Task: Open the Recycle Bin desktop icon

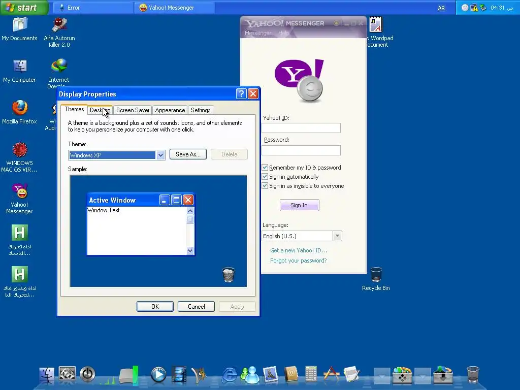Action: click(x=376, y=279)
